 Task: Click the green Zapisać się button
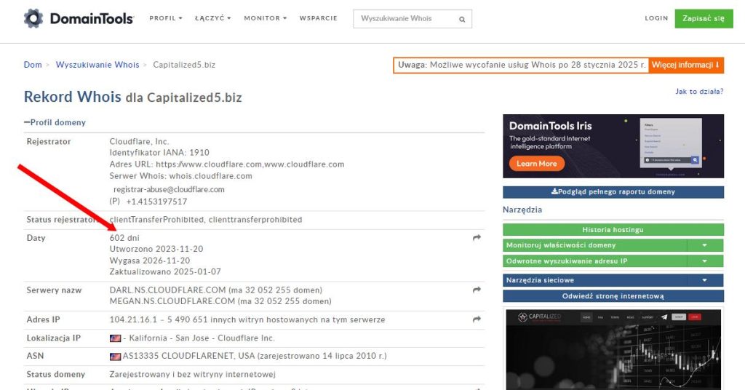click(704, 18)
